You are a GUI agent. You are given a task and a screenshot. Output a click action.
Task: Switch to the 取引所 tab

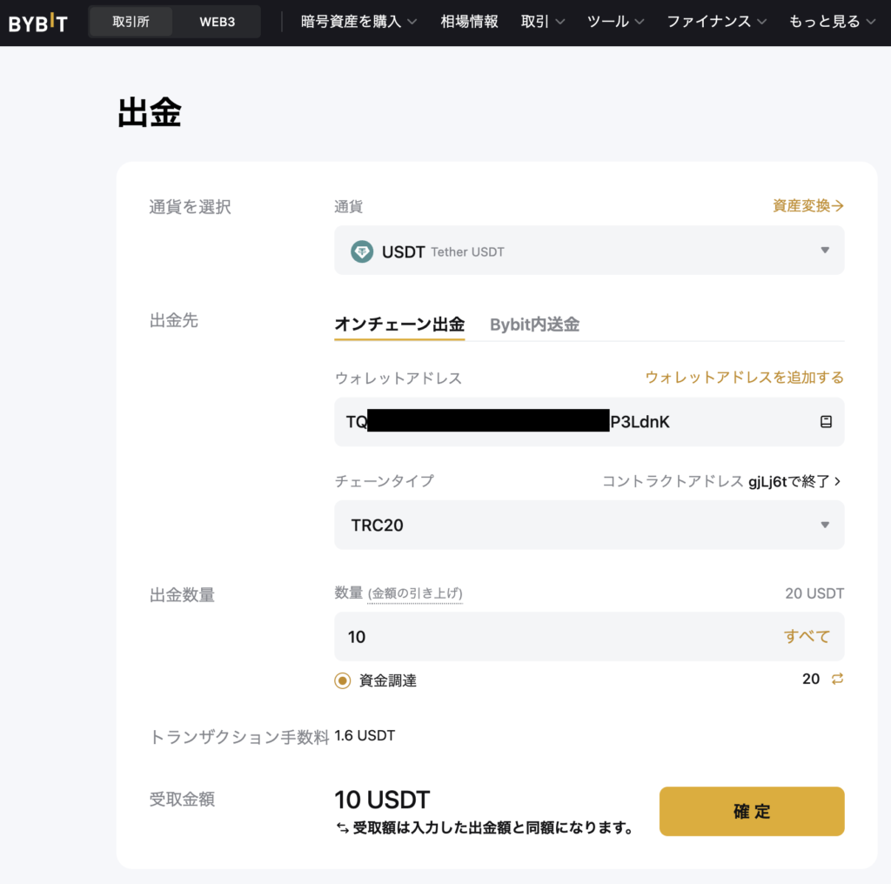pyautogui.click(x=131, y=22)
